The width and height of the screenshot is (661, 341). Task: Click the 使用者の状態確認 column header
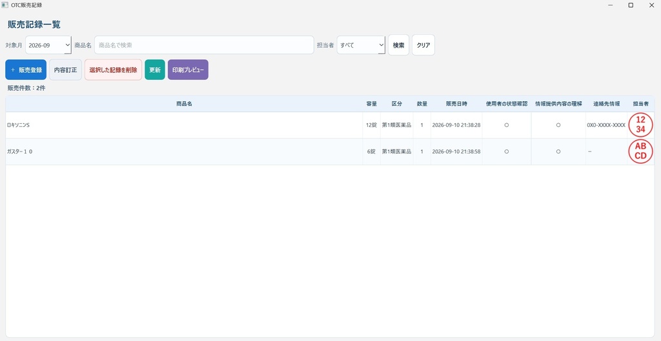coord(507,104)
